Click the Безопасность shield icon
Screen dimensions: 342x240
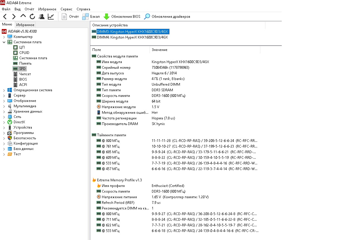[10, 138]
